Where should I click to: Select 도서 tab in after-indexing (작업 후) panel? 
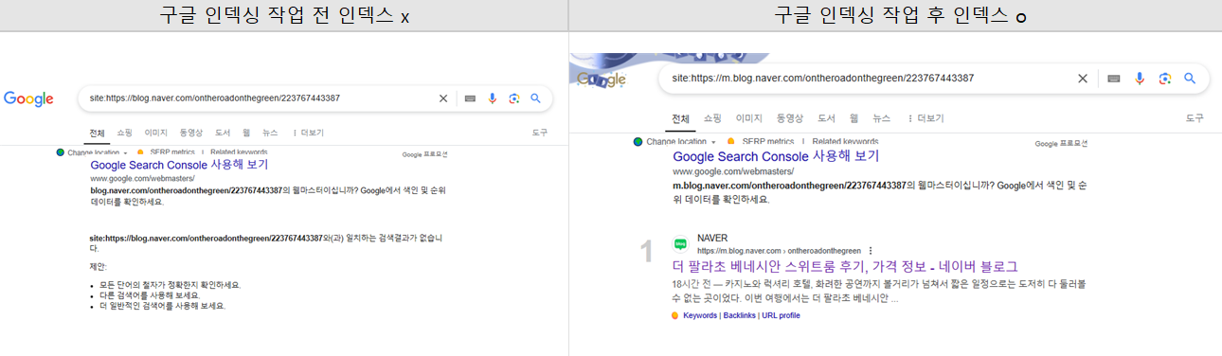pos(826,118)
